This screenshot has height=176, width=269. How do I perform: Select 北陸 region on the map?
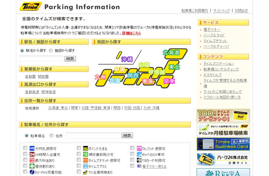click(x=144, y=65)
